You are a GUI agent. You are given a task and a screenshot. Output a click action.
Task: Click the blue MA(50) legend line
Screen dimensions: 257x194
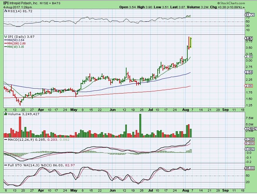5,40
